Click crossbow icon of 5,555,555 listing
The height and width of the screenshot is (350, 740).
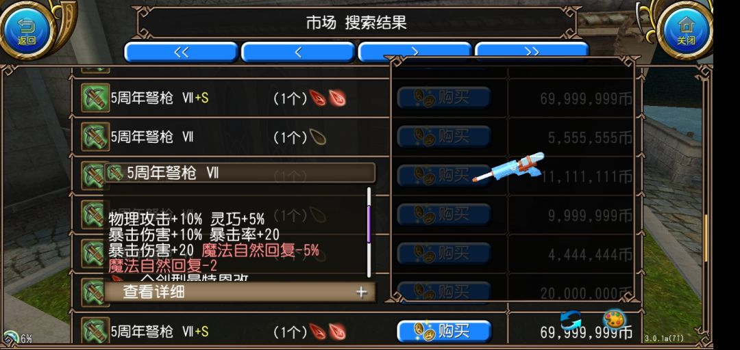point(95,137)
